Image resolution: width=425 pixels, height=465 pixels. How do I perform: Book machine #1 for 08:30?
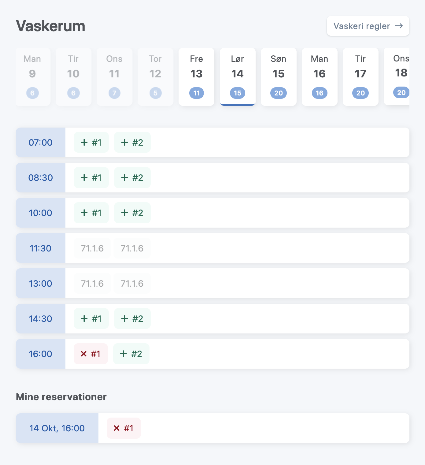pos(91,177)
